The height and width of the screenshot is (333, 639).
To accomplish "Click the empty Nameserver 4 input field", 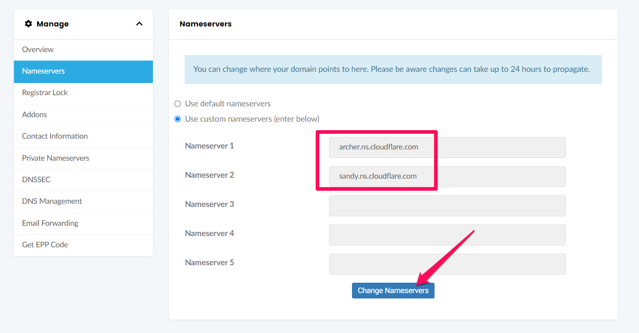I will [x=447, y=235].
